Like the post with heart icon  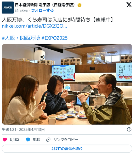(5, 140)
